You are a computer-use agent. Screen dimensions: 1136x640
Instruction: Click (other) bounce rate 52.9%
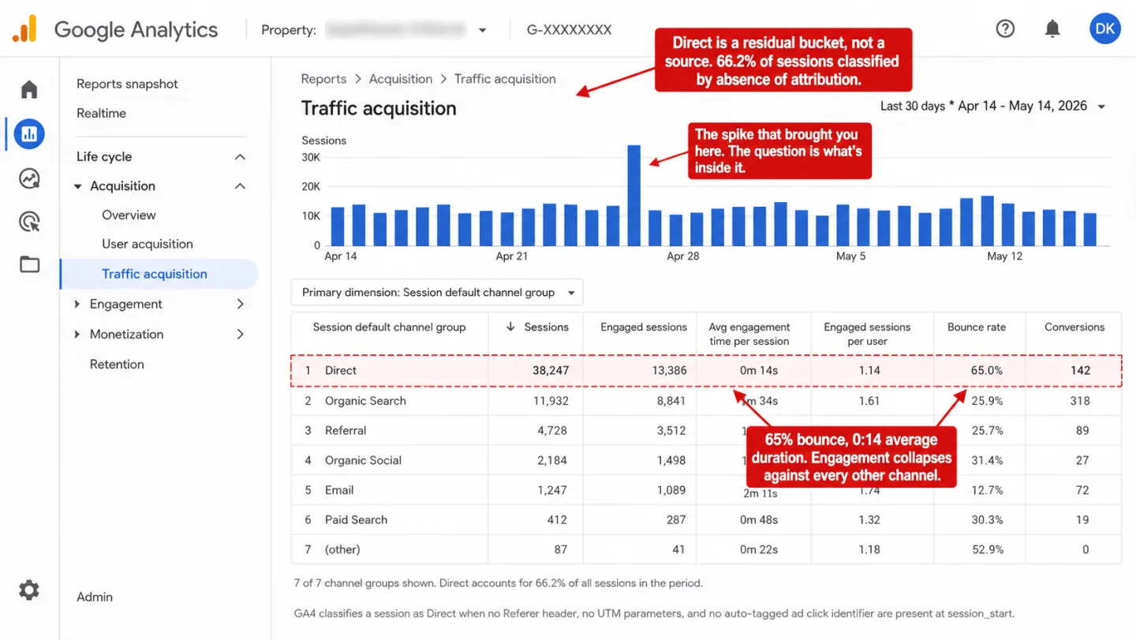pyautogui.click(x=986, y=549)
